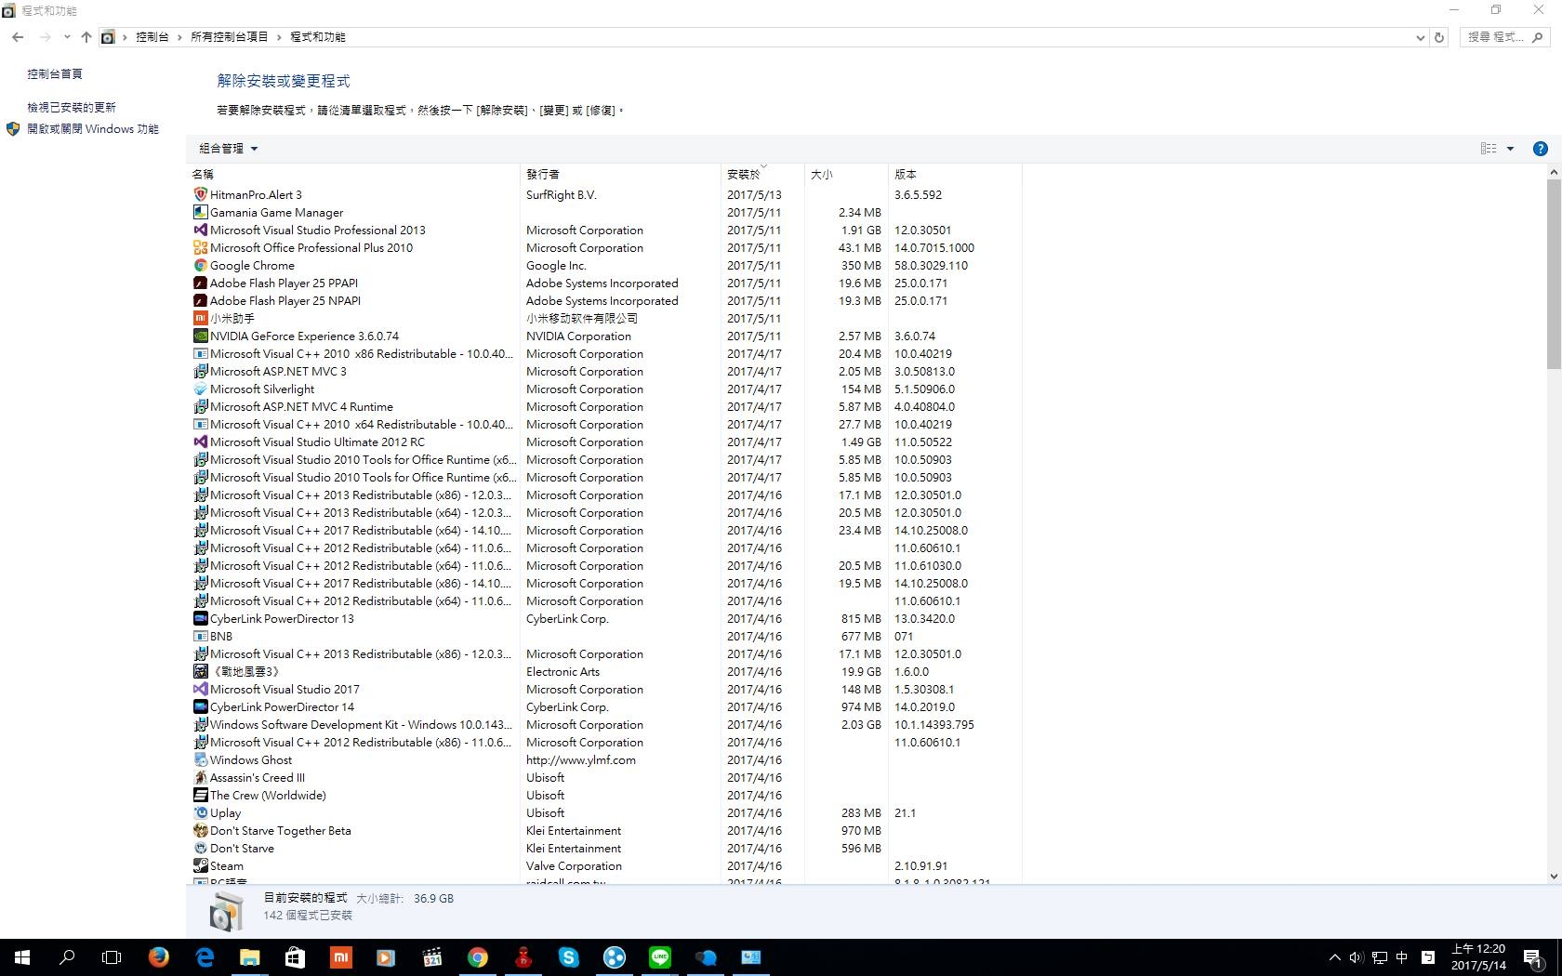1562x976 pixels.
Task: Open Windows Store from the taskbar
Action: point(295,957)
